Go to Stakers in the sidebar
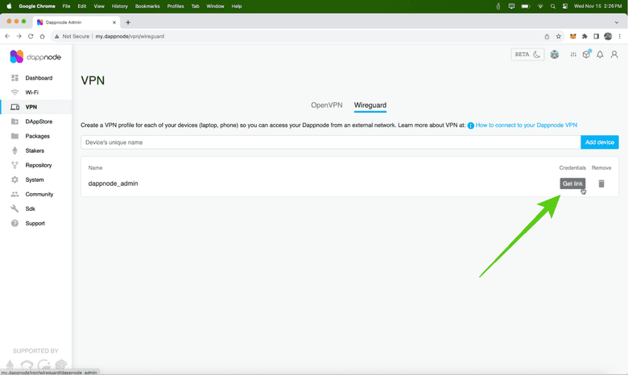Image resolution: width=628 pixels, height=375 pixels. 35,150
